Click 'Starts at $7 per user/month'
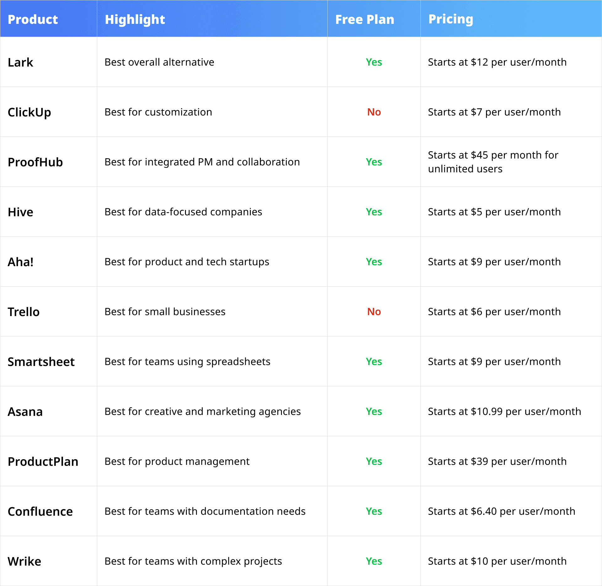This screenshot has width=602, height=586. [494, 112]
